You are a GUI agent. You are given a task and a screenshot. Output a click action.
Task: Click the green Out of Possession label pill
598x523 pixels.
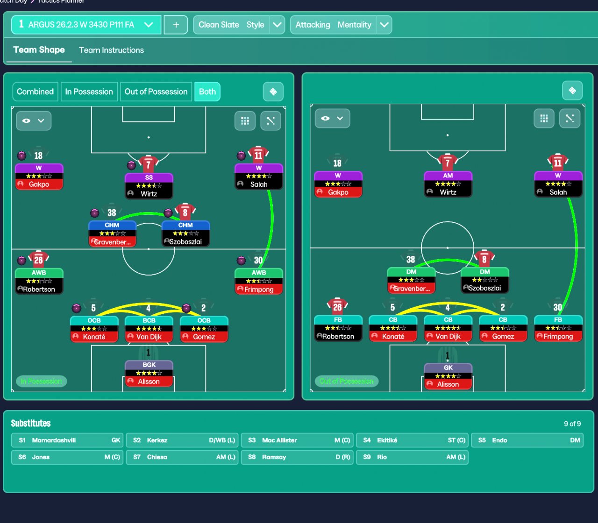click(x=347, y=381)
